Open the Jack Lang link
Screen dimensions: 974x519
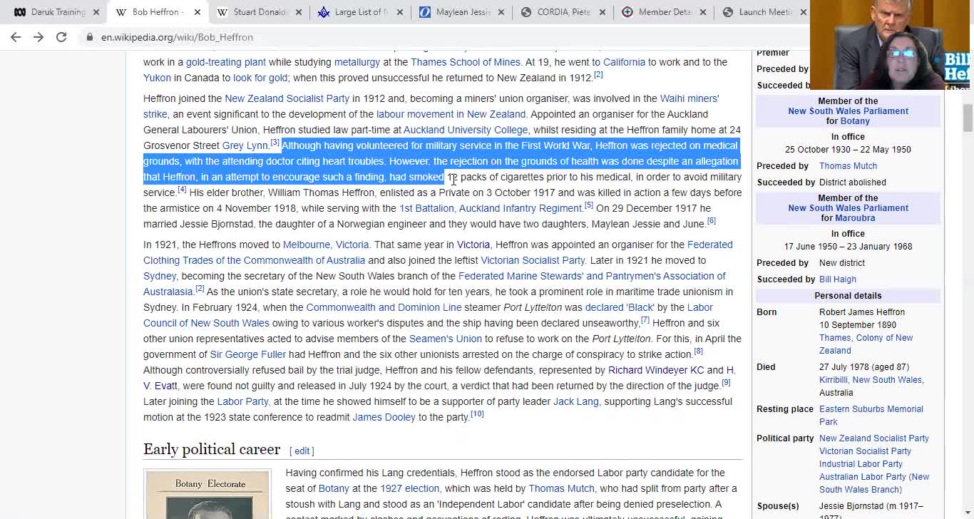[576, 401]
